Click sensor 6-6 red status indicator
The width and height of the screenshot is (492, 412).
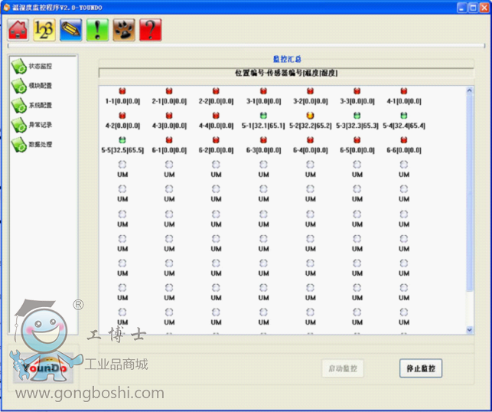coord(403,141)
